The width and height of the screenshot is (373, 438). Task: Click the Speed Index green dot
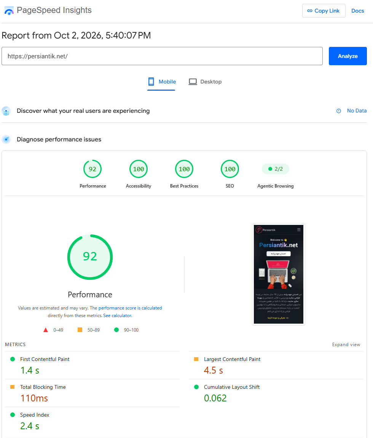coord(13,415)
